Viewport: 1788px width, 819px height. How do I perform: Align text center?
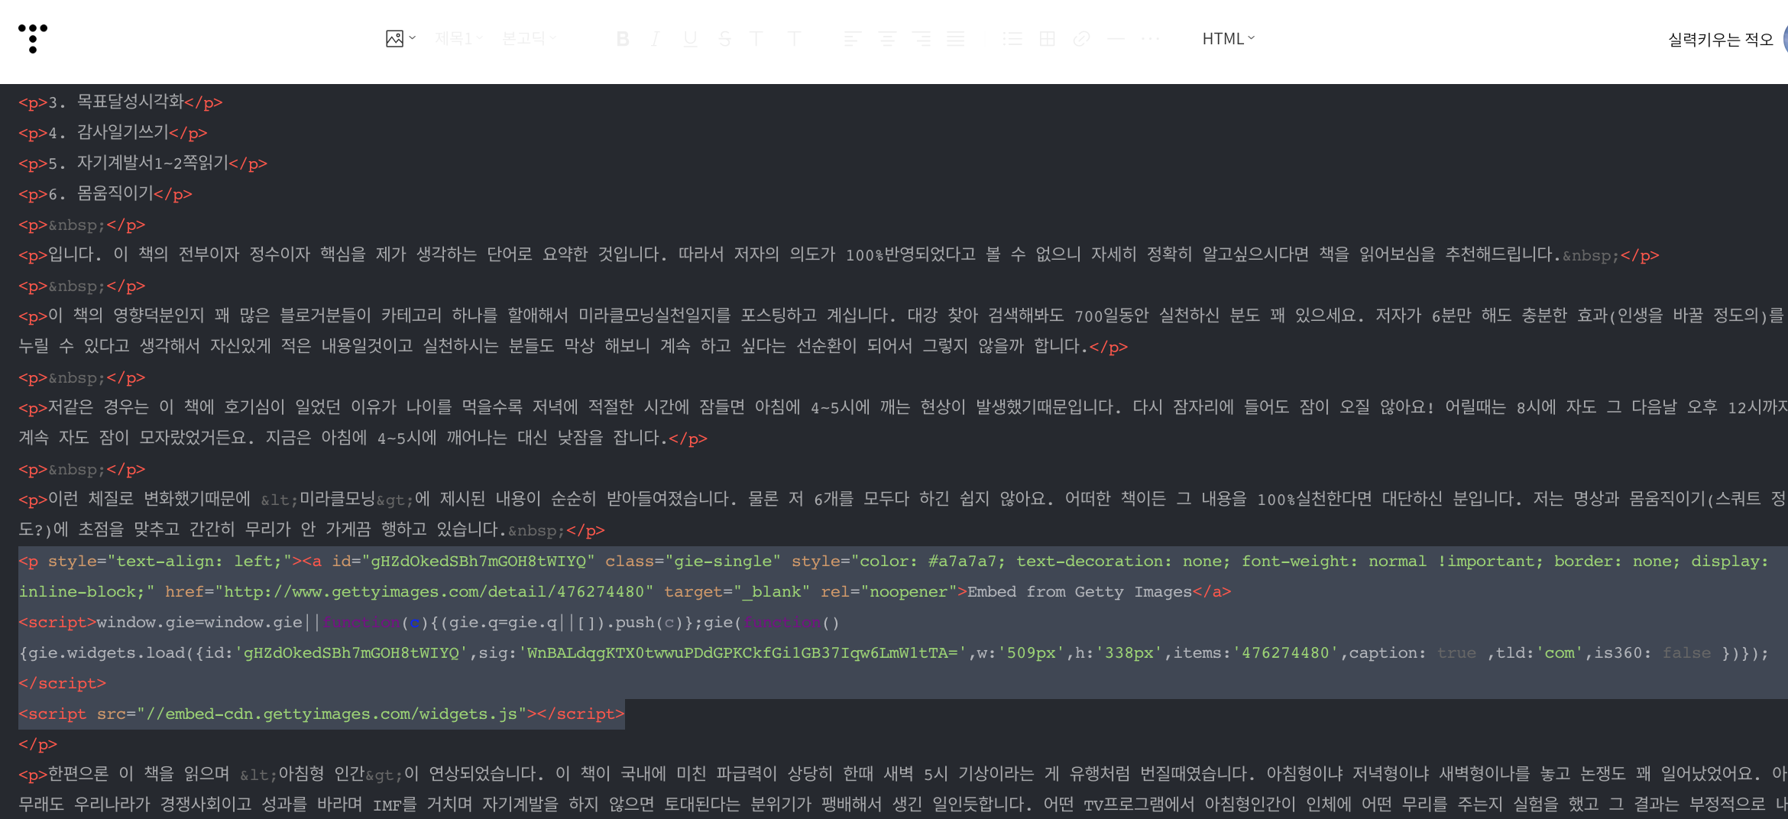[x=886, y=39]
